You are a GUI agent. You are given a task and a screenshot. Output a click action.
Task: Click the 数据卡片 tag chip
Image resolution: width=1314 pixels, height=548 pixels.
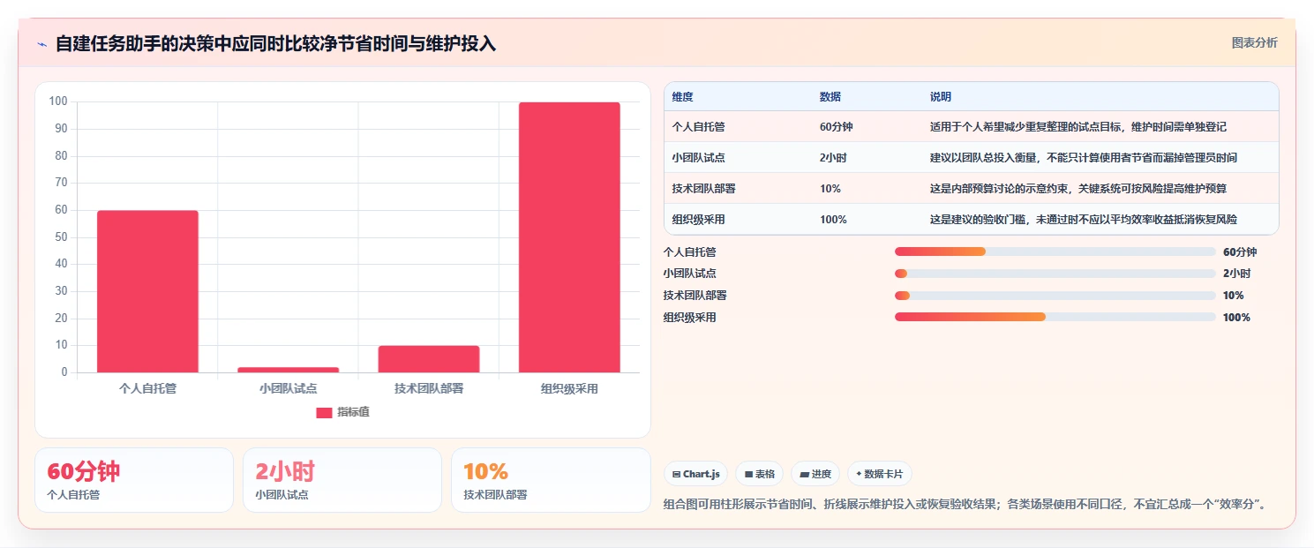[x=880, y=474]
